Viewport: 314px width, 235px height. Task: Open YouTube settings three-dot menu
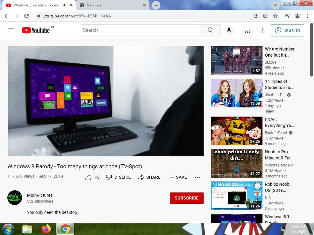[262, 30]
